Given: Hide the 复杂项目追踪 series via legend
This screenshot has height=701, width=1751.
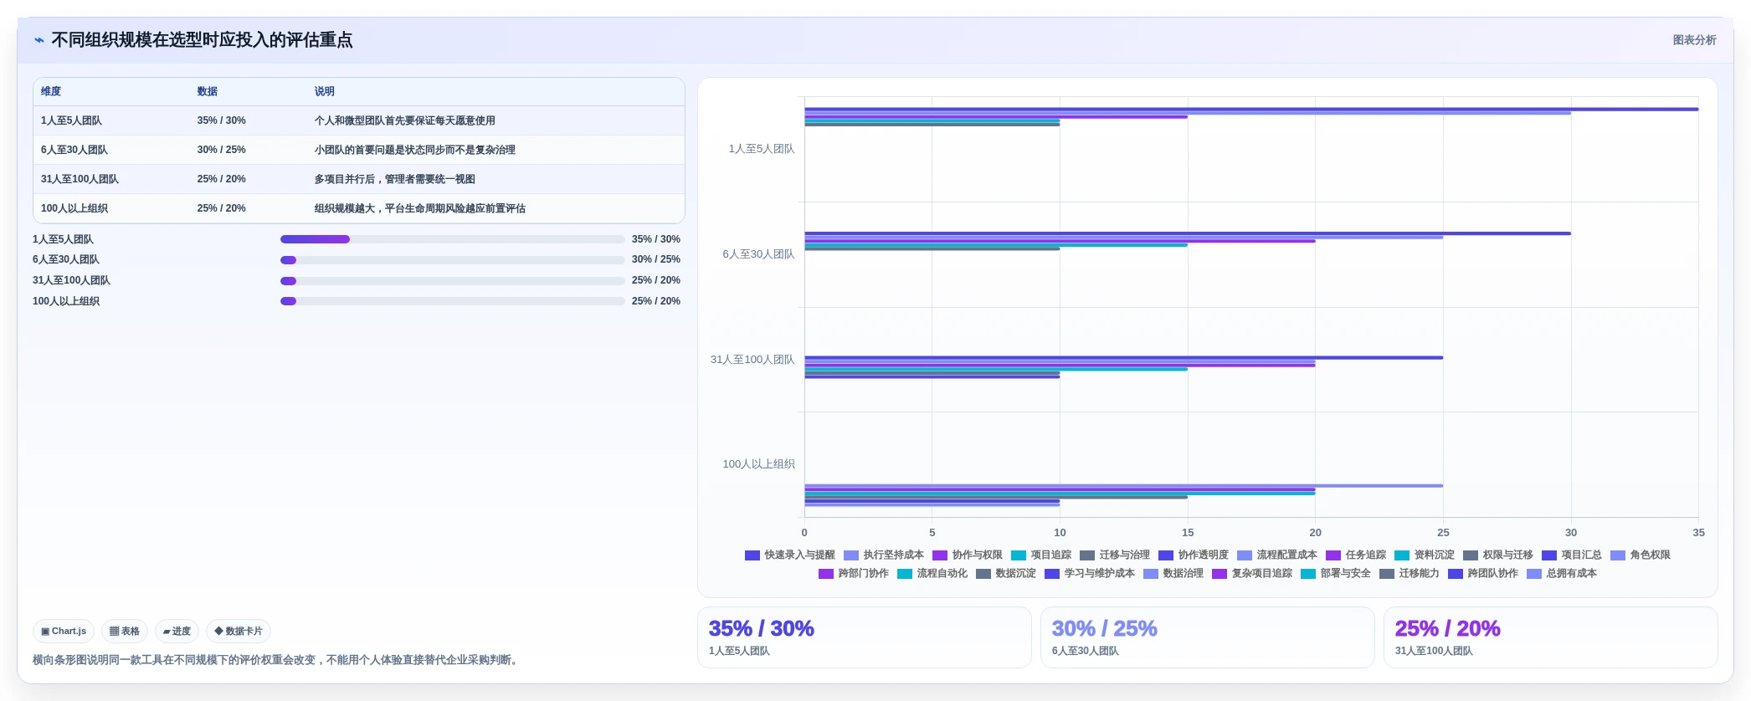Looking at the screenshot, I should [x=1252, y=574].
